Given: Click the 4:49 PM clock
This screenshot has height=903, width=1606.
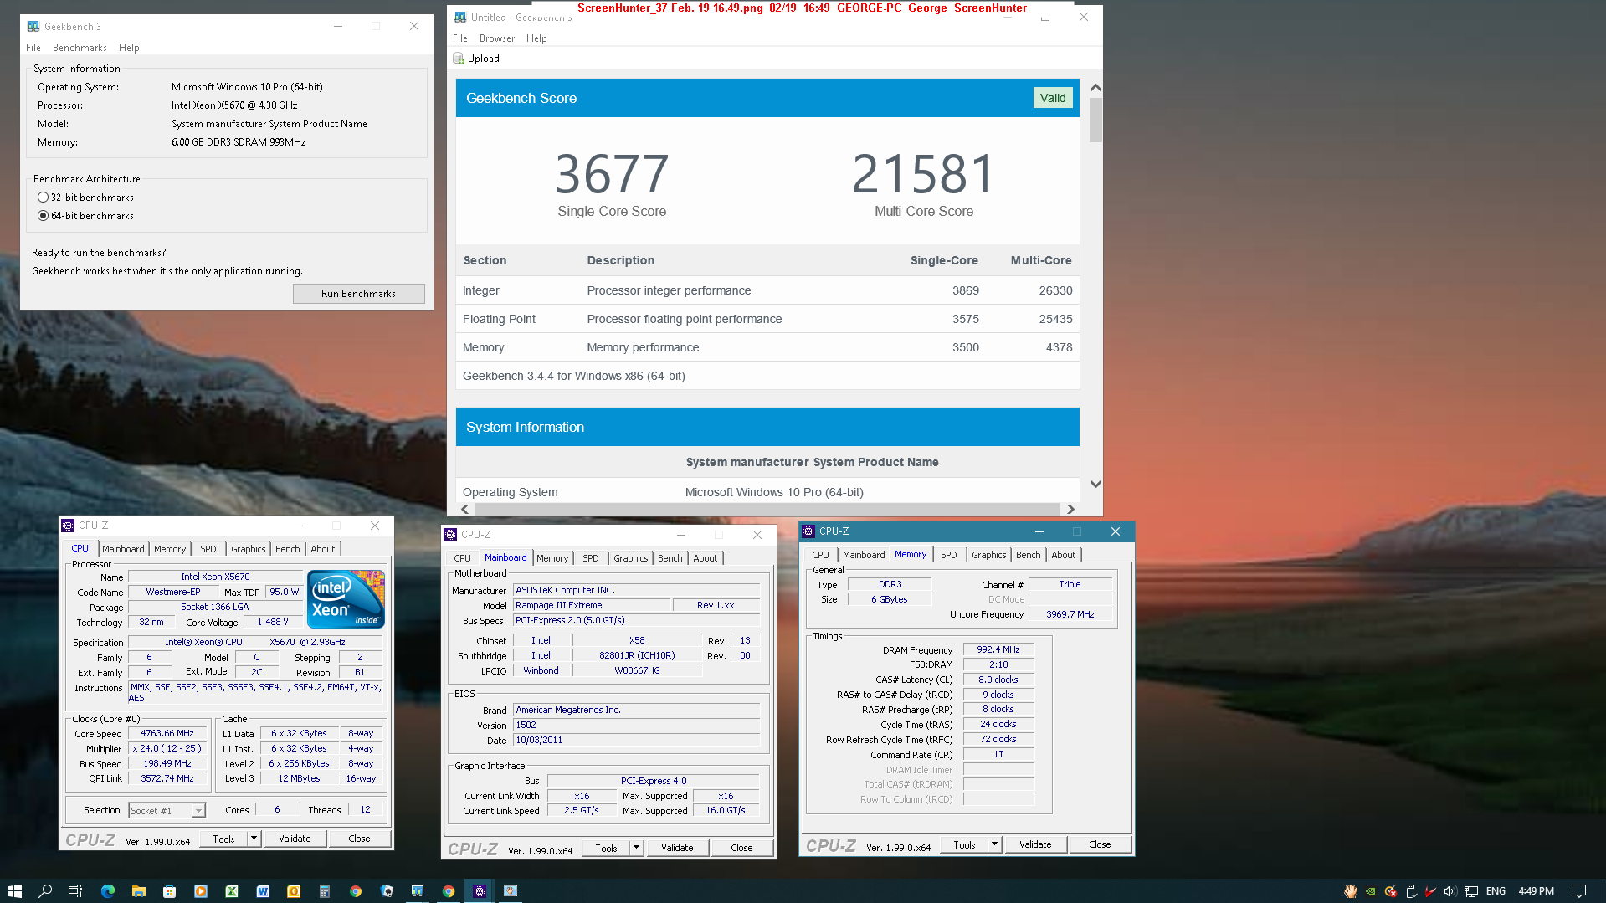Looking at the screenshot, I should [x=1536, y=891].
